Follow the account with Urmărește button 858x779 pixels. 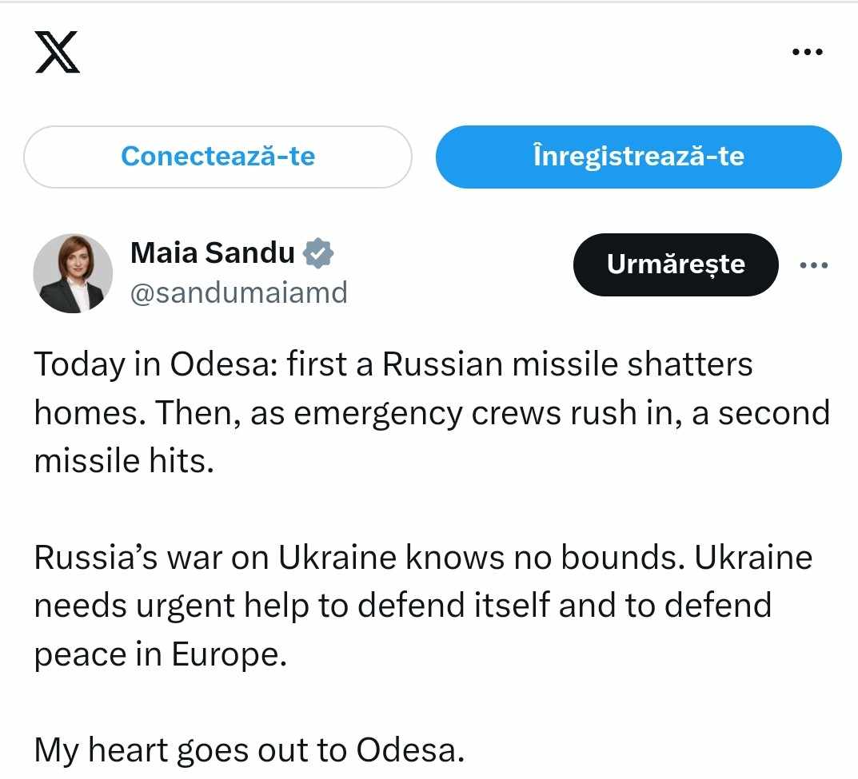[676, 264]
